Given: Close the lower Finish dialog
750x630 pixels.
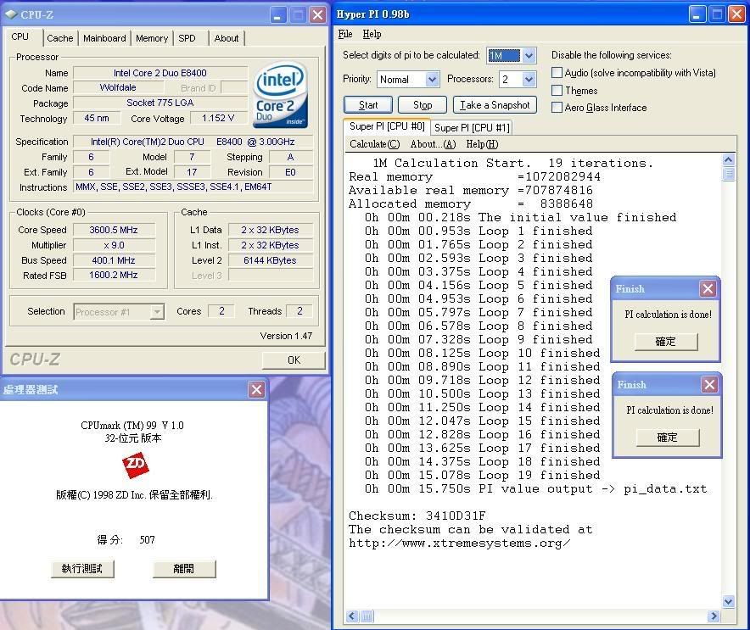Looking at the screenshot, I should click(709, 384).
